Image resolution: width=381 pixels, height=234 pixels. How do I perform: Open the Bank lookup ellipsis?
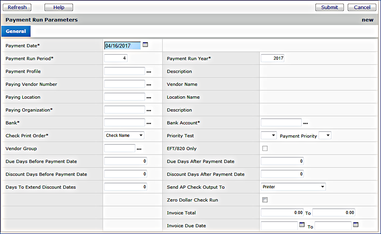(x=149, y=123)
